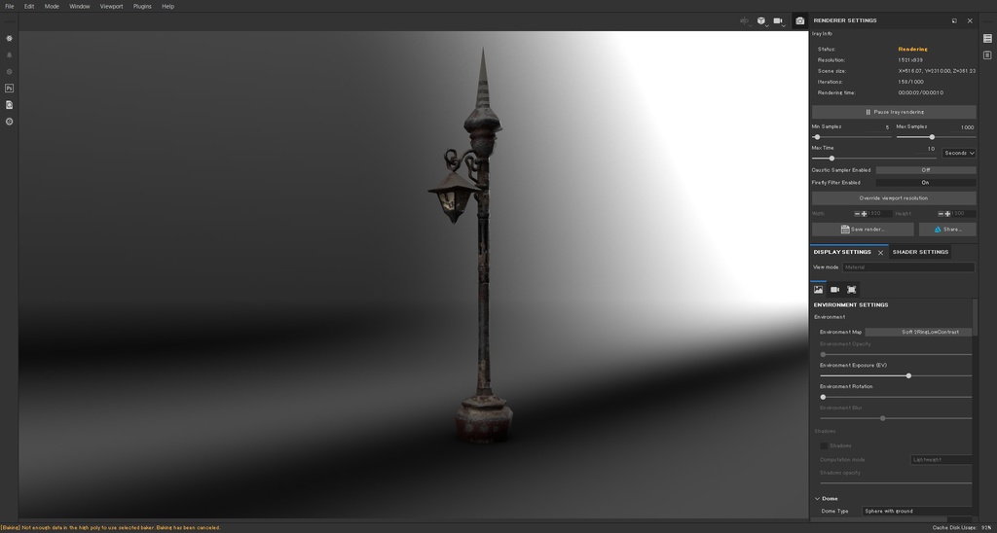The image size is (997, 533).
Task: Click the Height resolution field
Action: tap(963, 214)
